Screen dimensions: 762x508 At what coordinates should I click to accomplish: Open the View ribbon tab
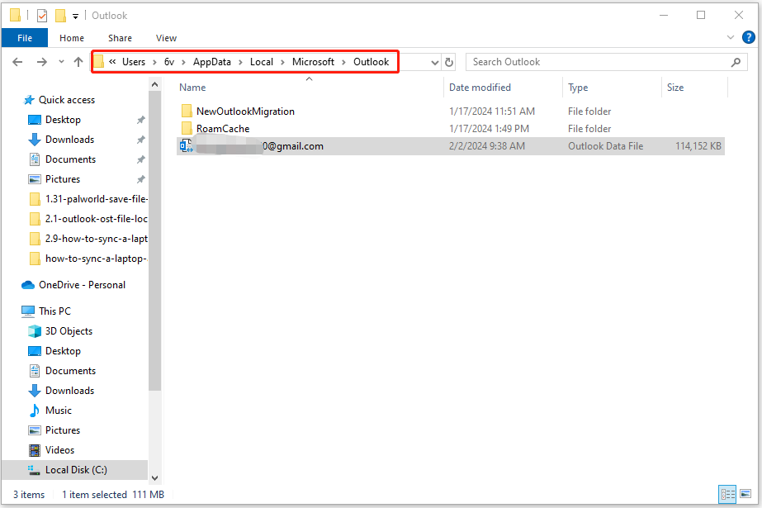[166, 38]
